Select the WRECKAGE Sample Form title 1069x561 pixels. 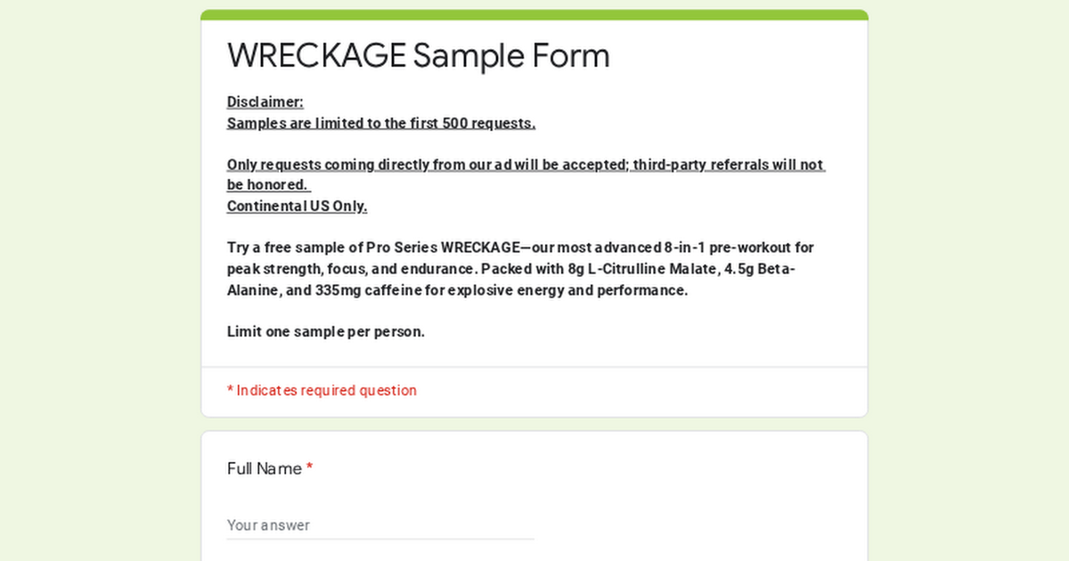pyautogui.click(x=419, y=55)
